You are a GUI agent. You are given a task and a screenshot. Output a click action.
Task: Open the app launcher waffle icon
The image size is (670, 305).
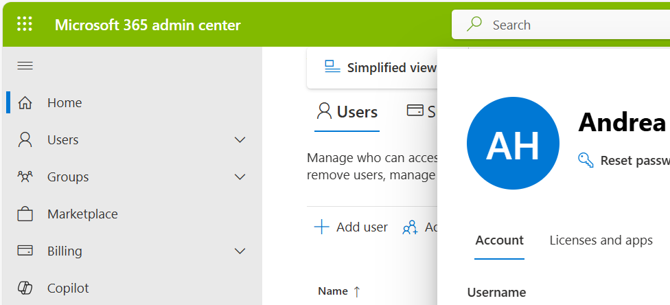click(x=24, y=24)
